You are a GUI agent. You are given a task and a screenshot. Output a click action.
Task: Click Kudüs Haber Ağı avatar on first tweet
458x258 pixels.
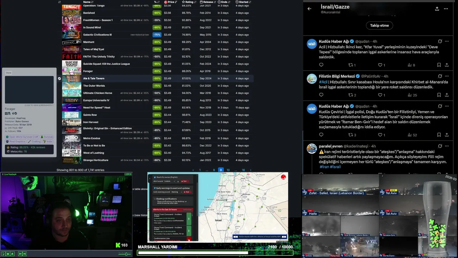click(312, 44)
